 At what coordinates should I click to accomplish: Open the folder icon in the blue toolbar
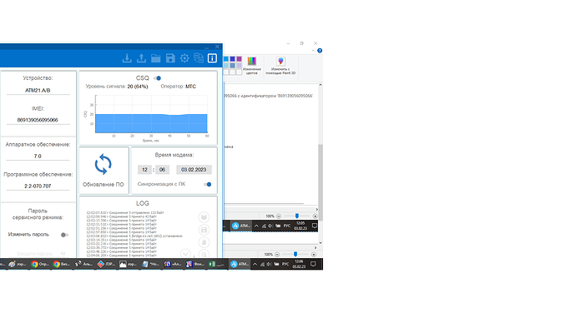(156, 58)
